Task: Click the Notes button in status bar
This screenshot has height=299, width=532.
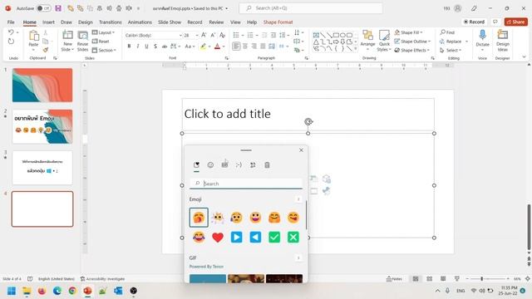Action: pyautogui.click(x=394, y=279)
